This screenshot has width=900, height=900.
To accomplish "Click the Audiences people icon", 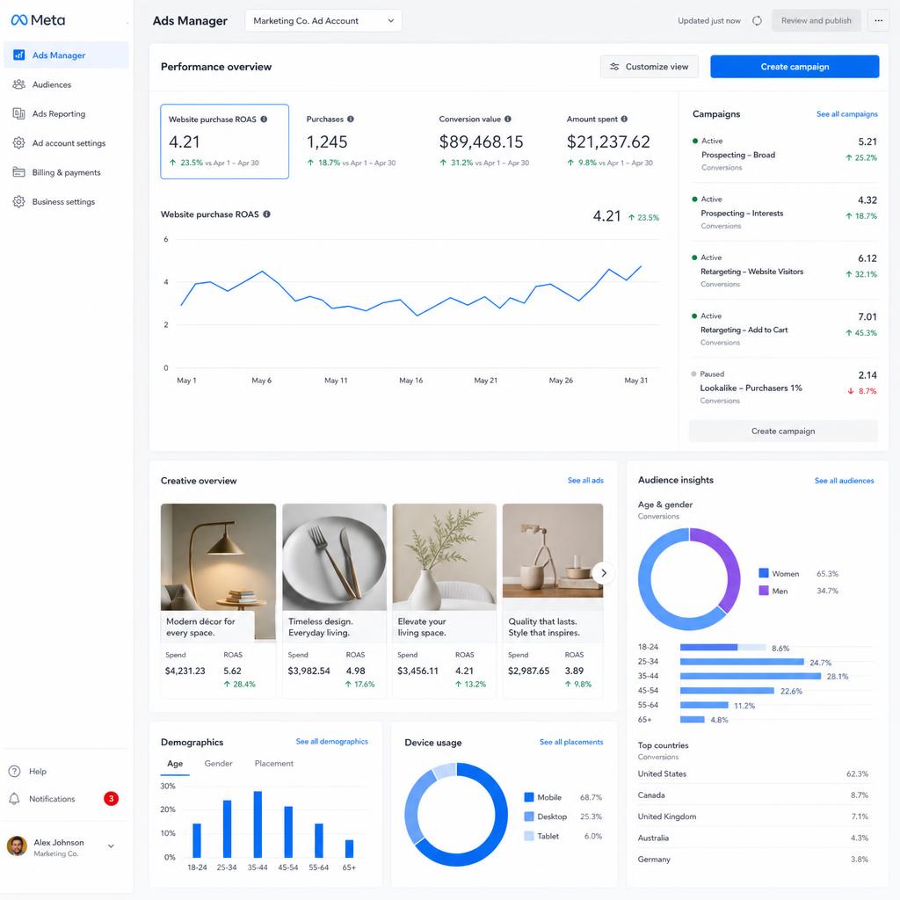I will 19,84.
